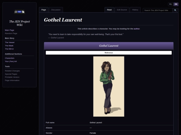Open Related Changes tool
Viewport: 181px width, 135px height.
click(x=12, y=71)
